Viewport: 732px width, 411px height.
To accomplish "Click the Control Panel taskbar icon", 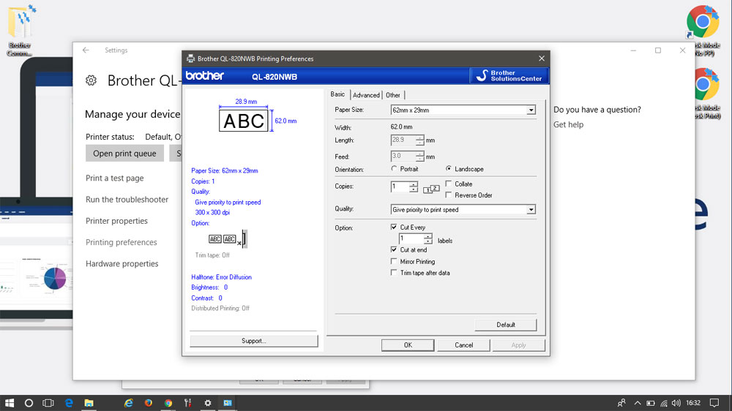I will (x=228, y=403).
